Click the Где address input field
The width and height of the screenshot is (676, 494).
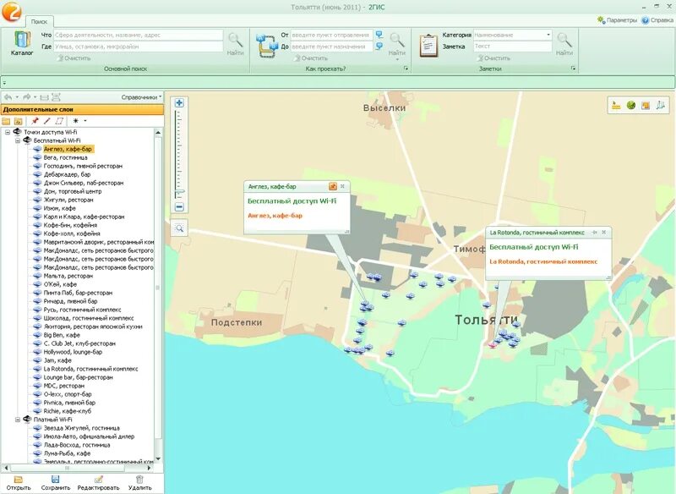point(138,47)
